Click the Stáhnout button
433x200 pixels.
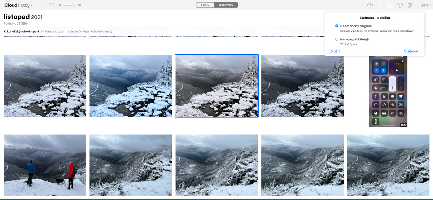[x=412, y=51]
